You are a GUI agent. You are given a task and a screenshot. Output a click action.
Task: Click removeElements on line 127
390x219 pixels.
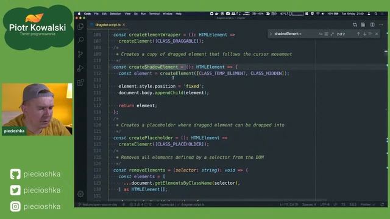(147, 170)
